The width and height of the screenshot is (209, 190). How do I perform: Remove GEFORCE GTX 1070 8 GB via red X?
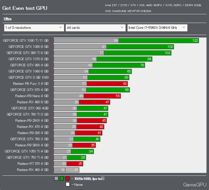51,59
